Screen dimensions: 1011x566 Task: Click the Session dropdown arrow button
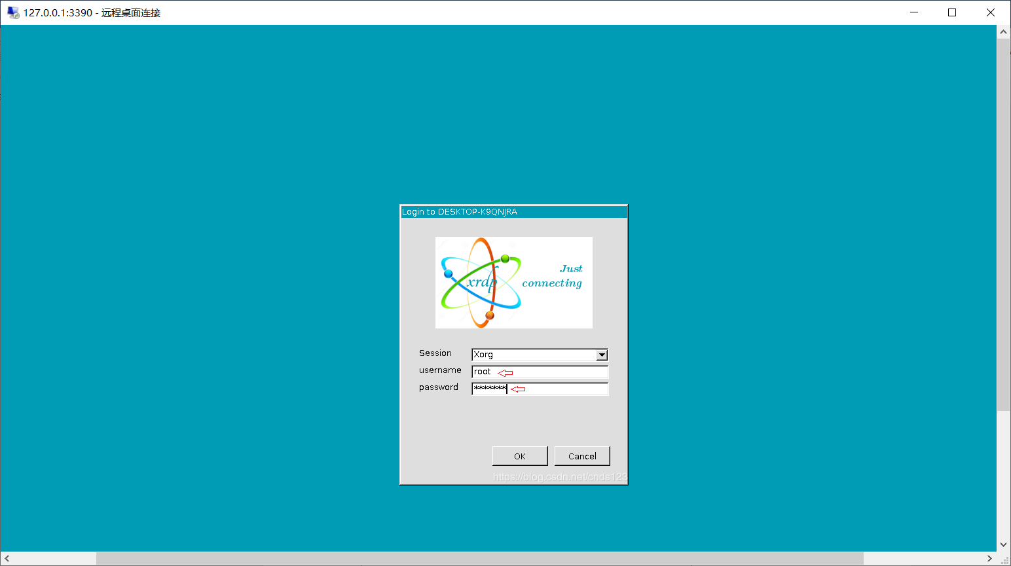click(x=602, y=355)
